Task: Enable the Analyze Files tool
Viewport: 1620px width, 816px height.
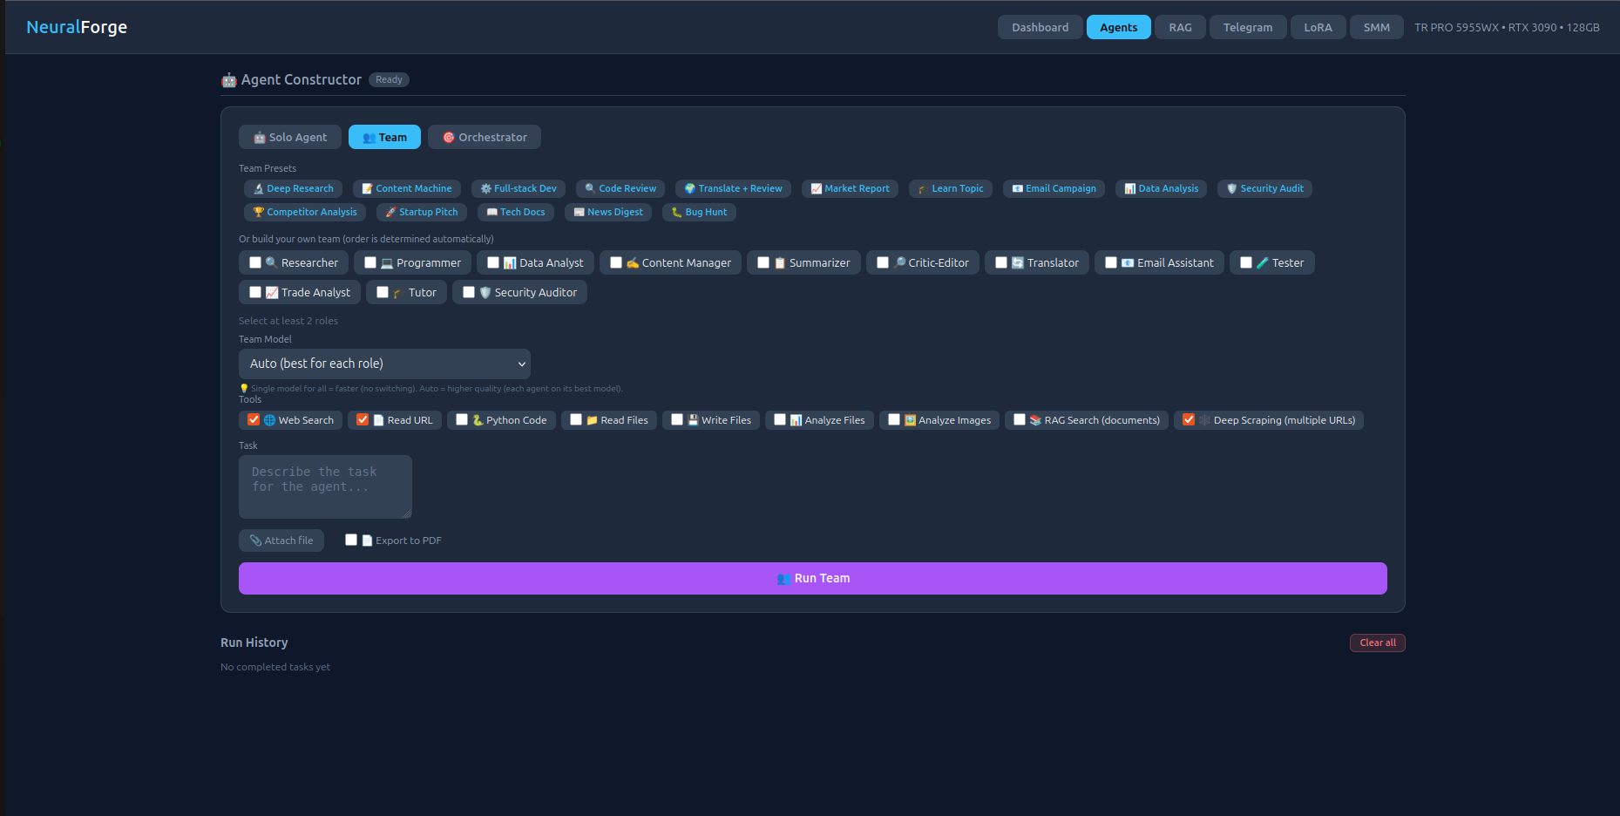Action: point(780,419)
